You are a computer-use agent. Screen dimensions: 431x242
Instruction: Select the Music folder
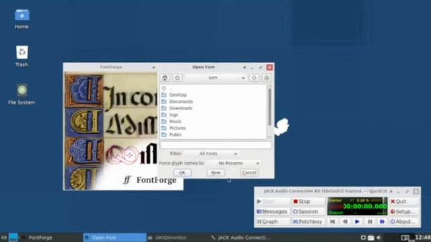[213, 121]
